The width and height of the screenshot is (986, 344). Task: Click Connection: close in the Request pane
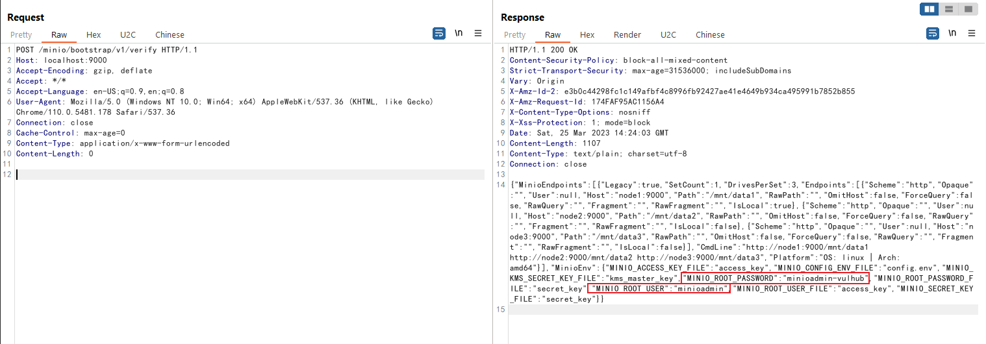55,123
